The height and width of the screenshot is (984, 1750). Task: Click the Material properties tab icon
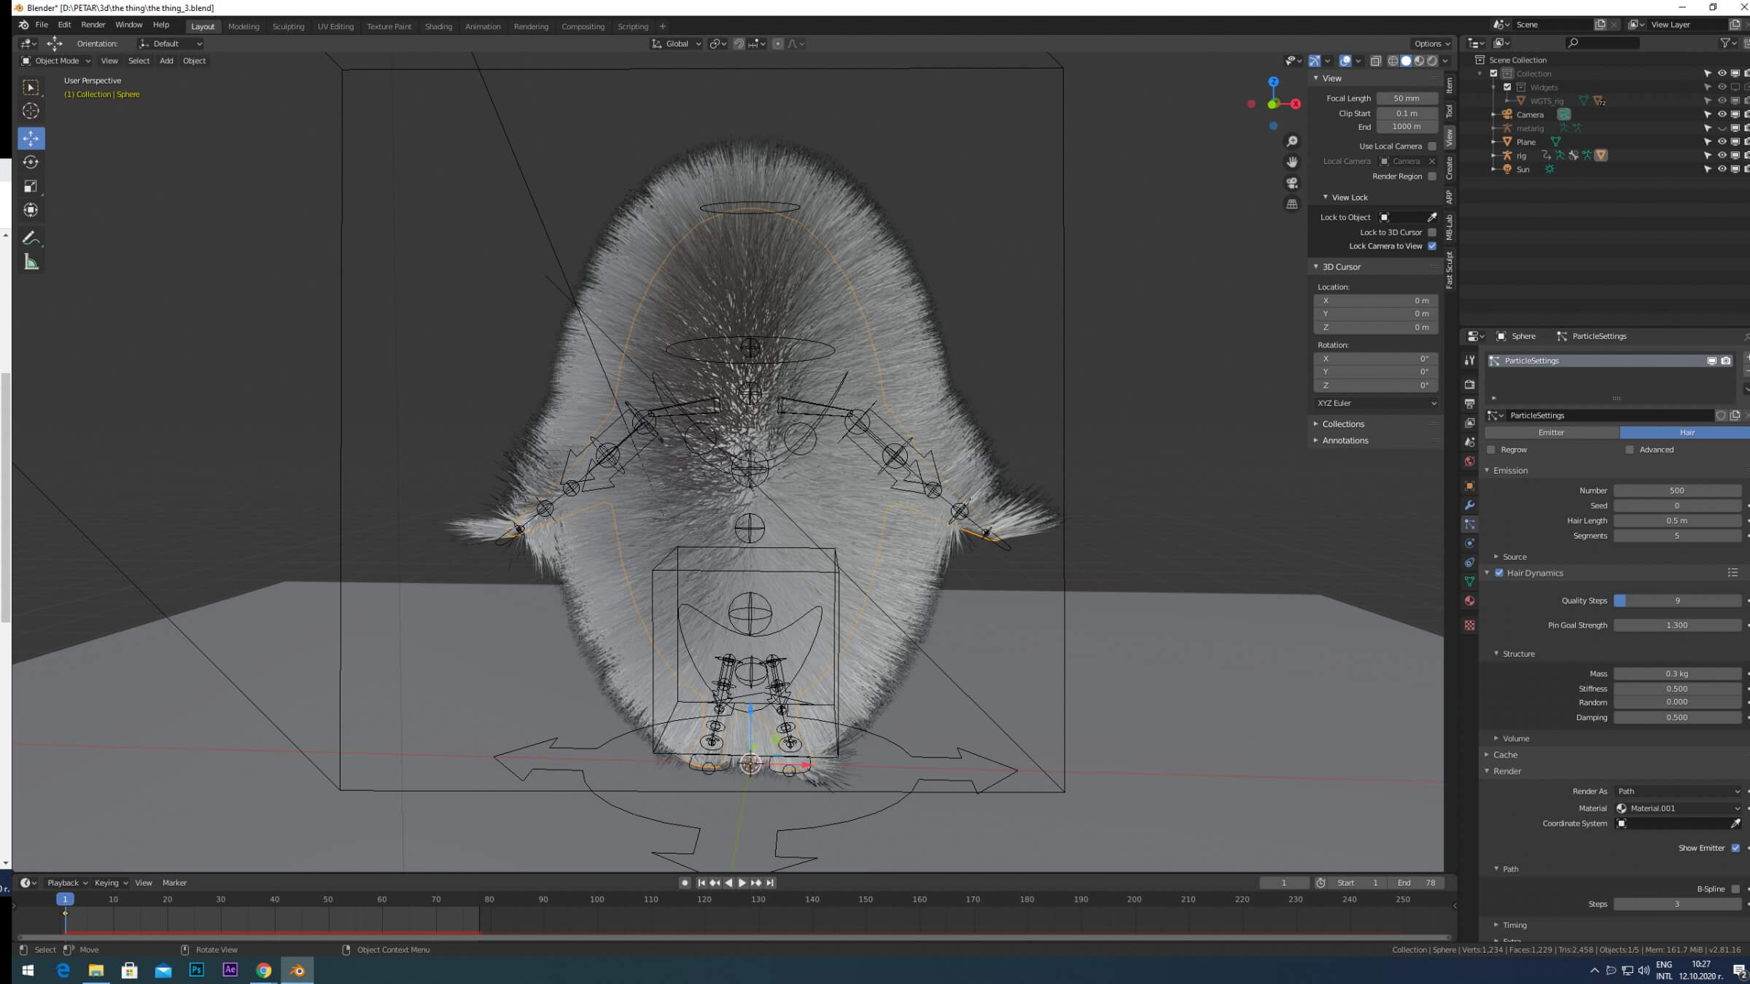tap(1469, 601)
